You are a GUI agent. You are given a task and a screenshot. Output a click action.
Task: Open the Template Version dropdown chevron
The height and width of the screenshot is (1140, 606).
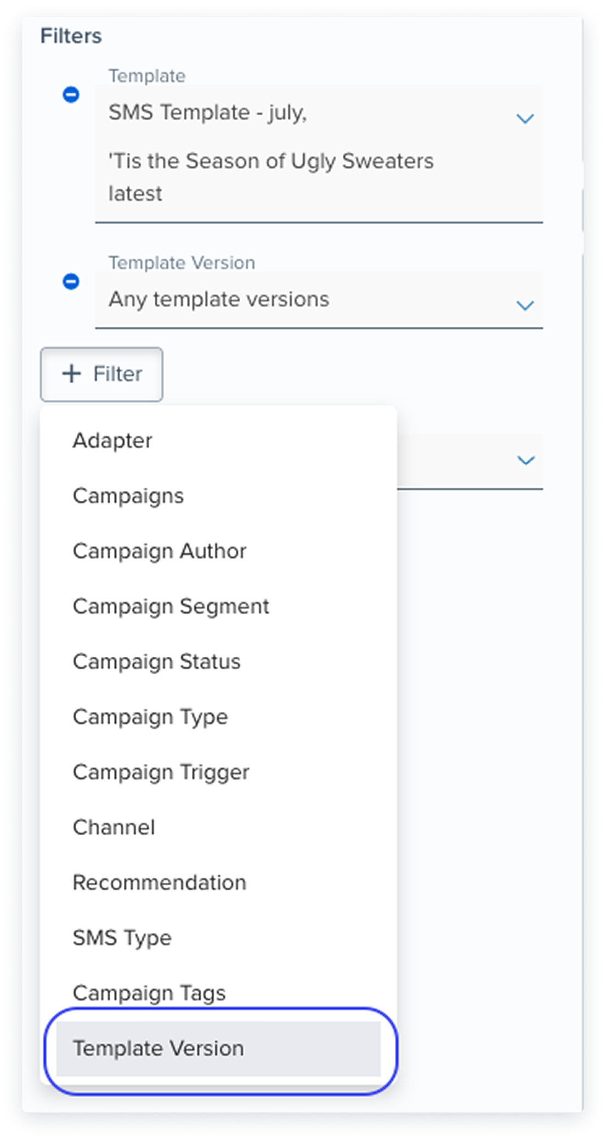coord(525,305)
